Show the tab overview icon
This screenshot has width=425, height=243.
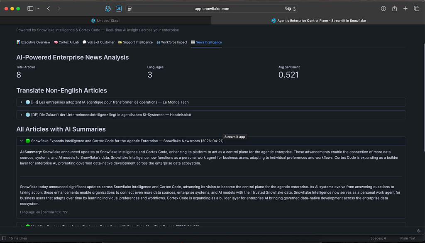click(x=417, y=9)
